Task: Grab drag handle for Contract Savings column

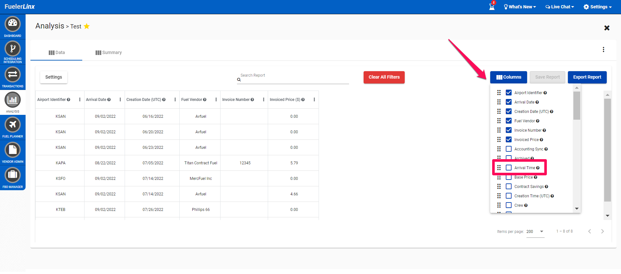Action: (x=499, y=186)
